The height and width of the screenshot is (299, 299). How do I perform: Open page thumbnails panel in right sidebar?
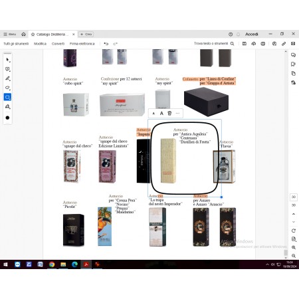pos(293,74)
